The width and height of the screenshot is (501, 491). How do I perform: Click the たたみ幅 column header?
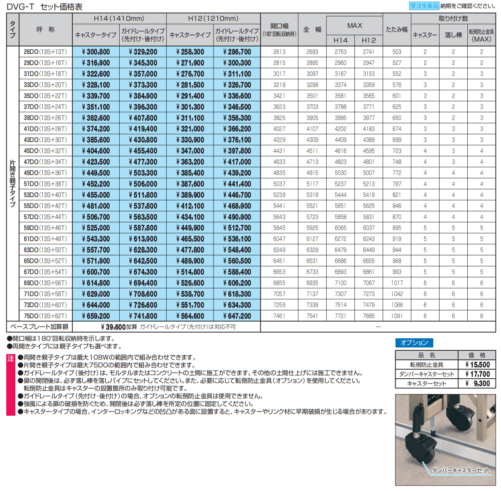pyautogui.click(x=397, y=30)
